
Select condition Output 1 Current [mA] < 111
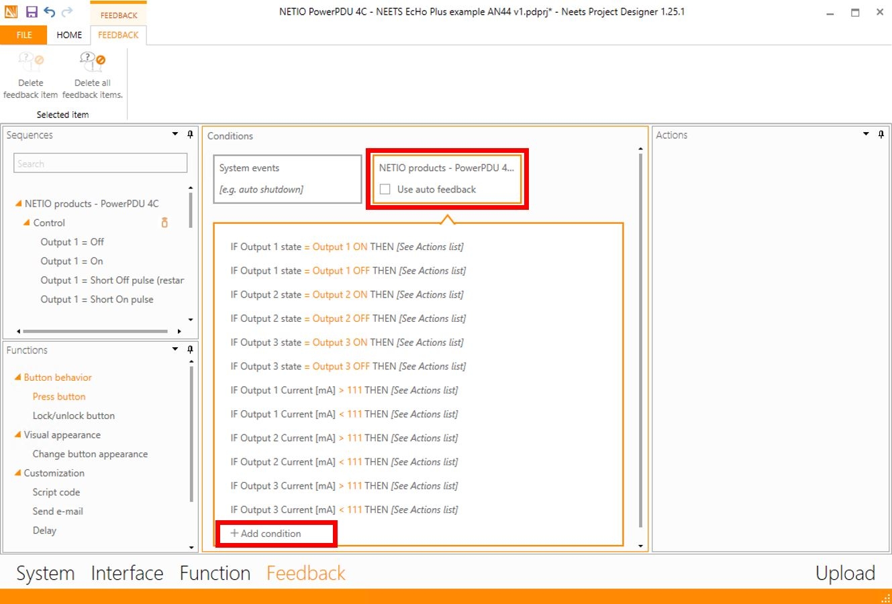point(344,414)
